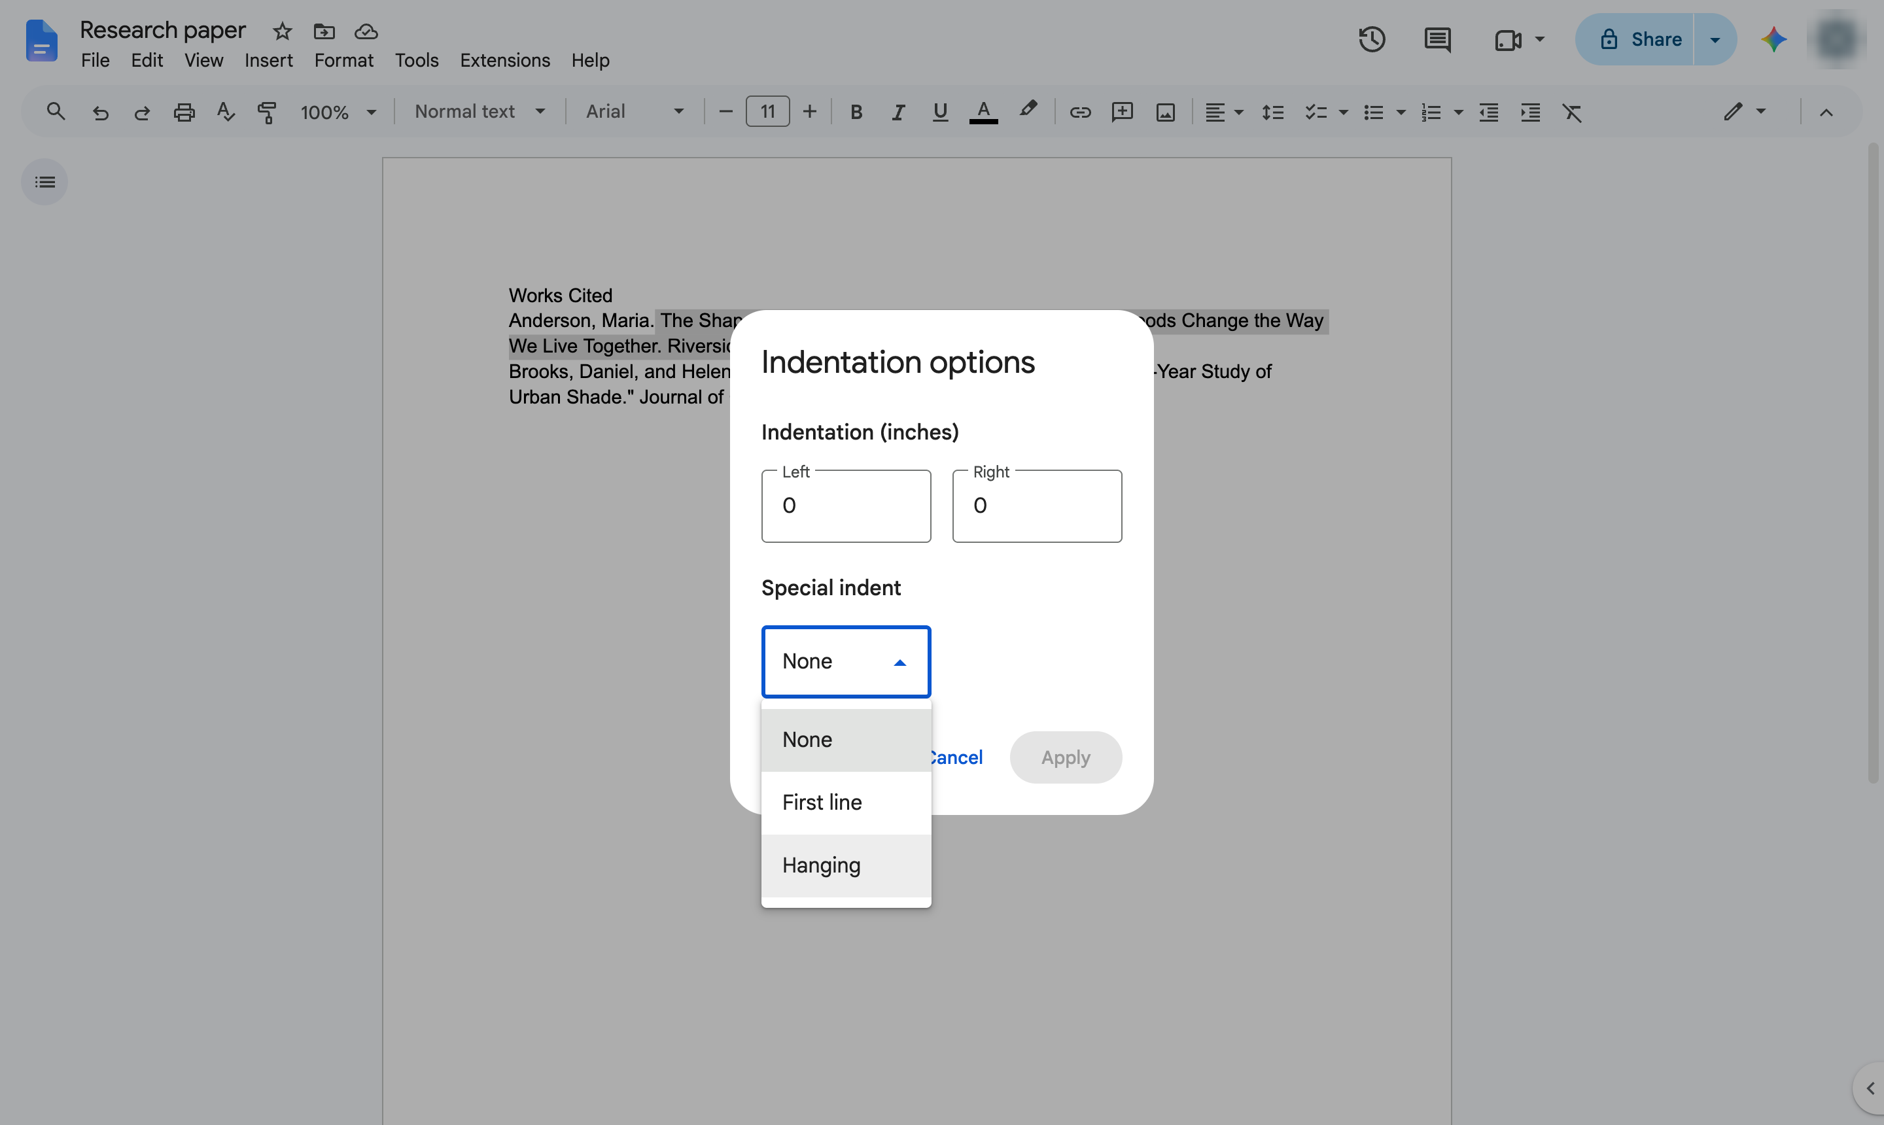Redo the last action
This screenshot has height=1125, width=1884.
tap(142, 113)
